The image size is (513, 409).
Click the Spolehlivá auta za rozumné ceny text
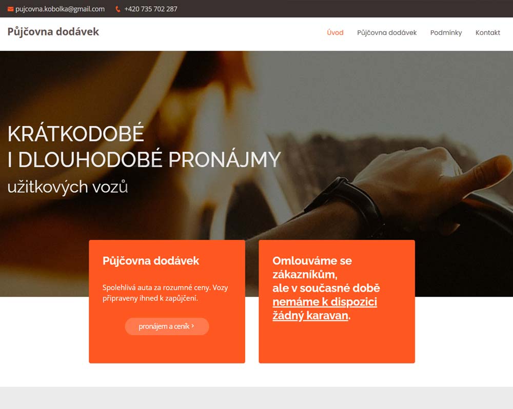[x=156, y=288]
